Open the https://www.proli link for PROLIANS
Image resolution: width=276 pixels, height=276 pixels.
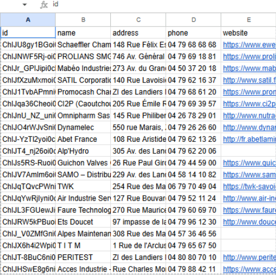(249, 57)
